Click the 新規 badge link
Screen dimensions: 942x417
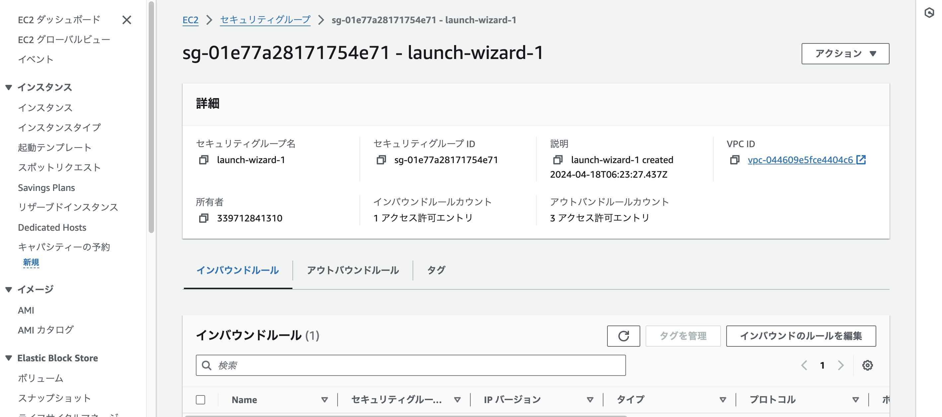pos(31,263)
